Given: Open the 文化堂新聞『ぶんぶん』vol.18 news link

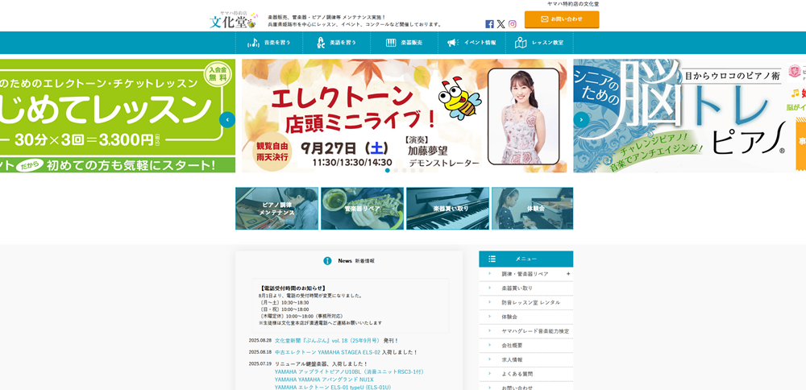Looking at the screenshot, I should tap(327, 341).
